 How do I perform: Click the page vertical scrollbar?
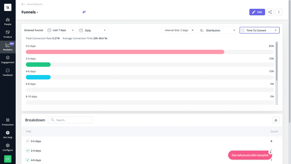[290, 61]
